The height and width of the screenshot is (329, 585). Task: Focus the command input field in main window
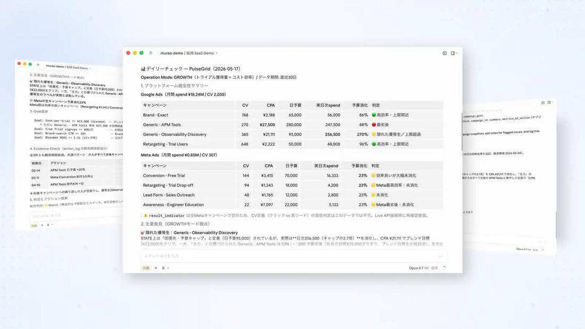294,256
